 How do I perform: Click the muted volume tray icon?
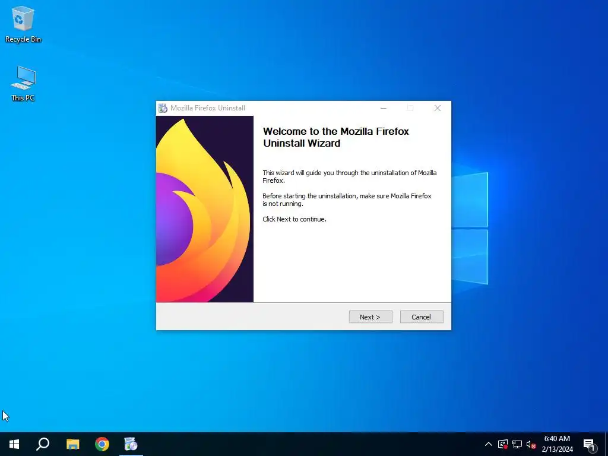531,444
